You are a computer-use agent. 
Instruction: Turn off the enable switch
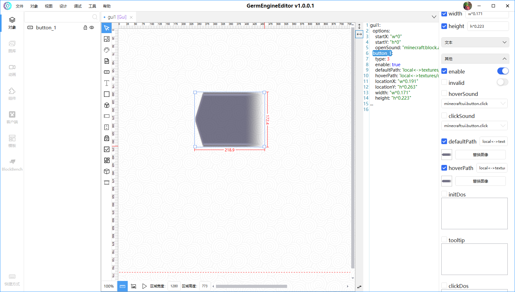click(x=503, y=71)
